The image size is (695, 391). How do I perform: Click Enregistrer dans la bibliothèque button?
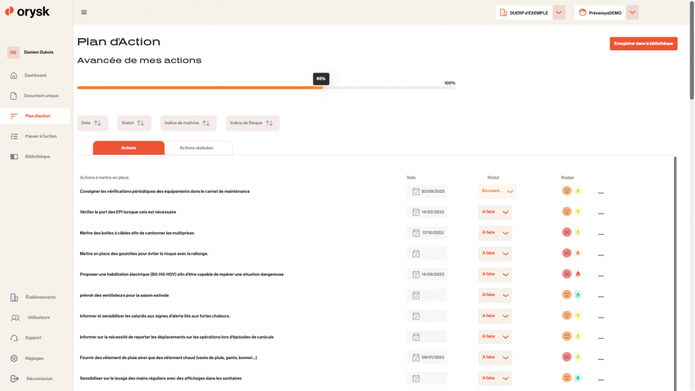point(643,43)
